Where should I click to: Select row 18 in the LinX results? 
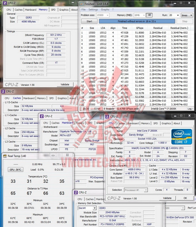click(x=135, y=97)
